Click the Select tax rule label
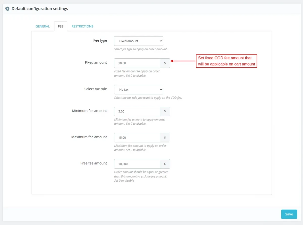Screen dimensions: 303x225 [x=95, y=89]
